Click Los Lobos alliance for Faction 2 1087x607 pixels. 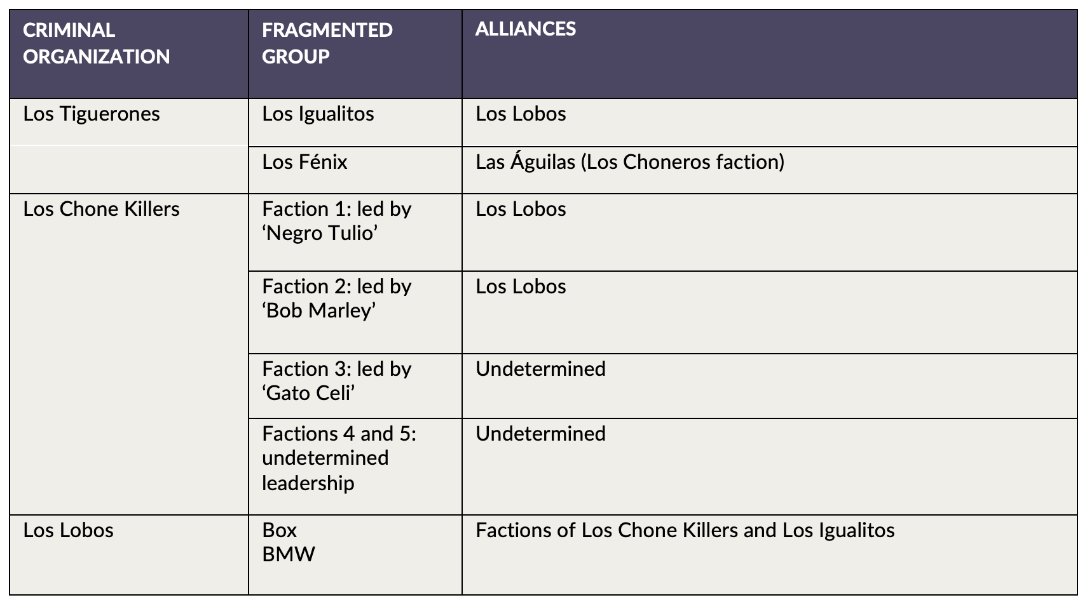point(521,287)
